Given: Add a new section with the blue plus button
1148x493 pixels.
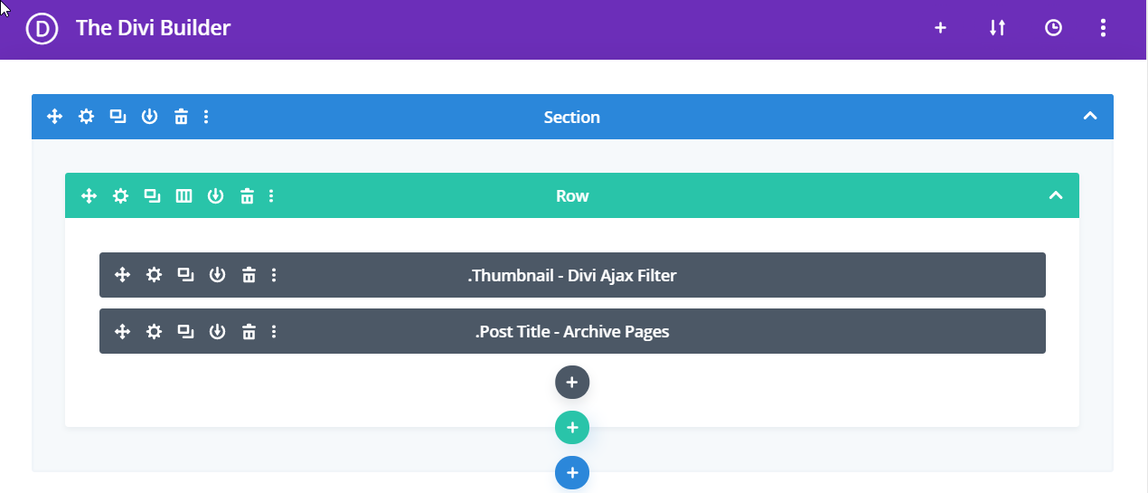Looking at the screenshot, I should click(x=571, y=472).
